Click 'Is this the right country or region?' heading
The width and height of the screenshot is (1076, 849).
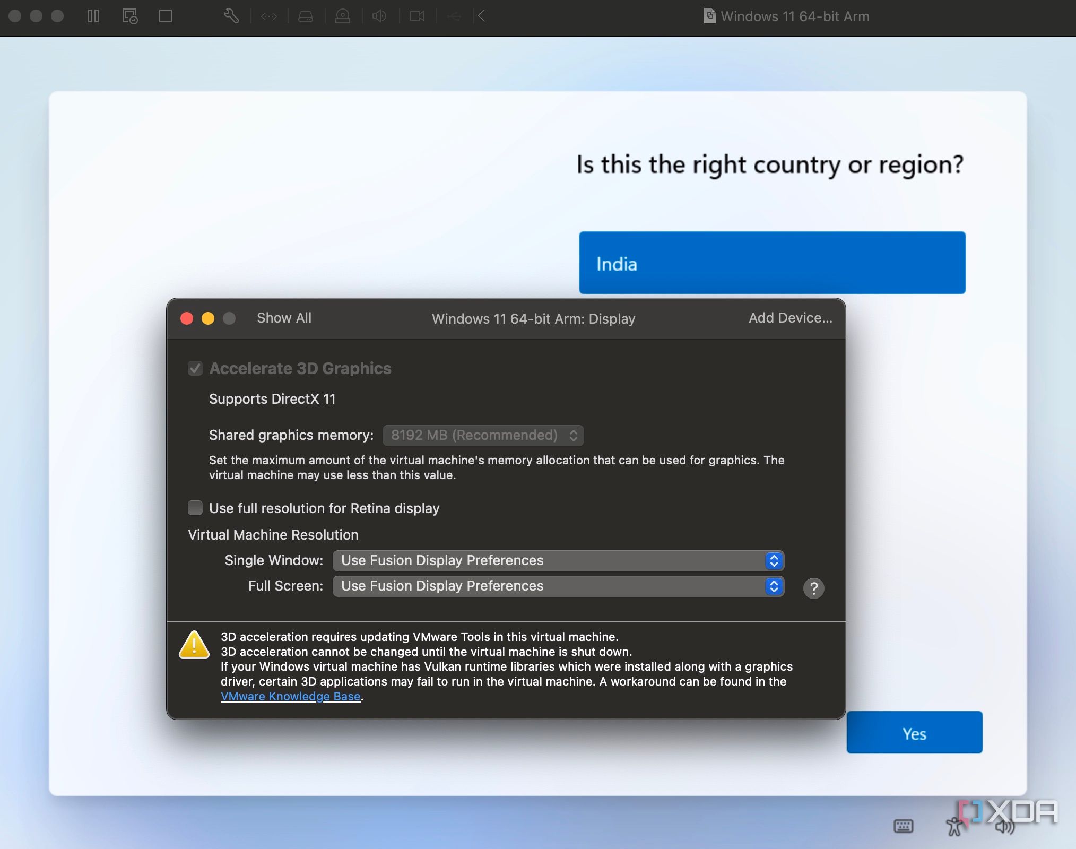click(770, 165)
